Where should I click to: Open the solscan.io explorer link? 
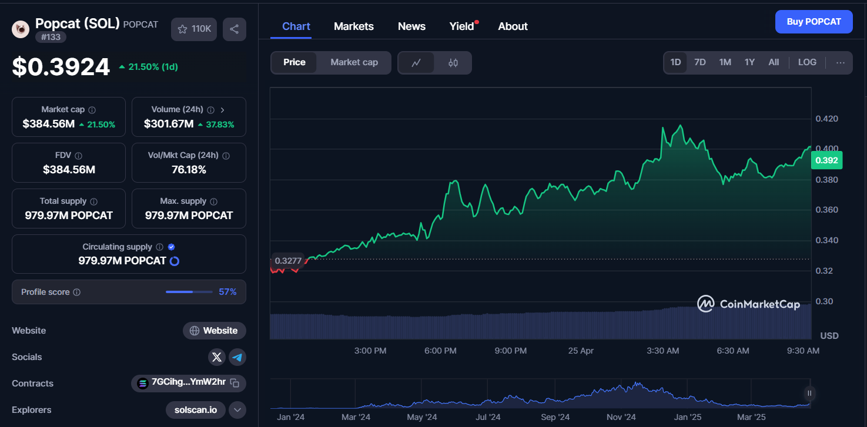196,410
